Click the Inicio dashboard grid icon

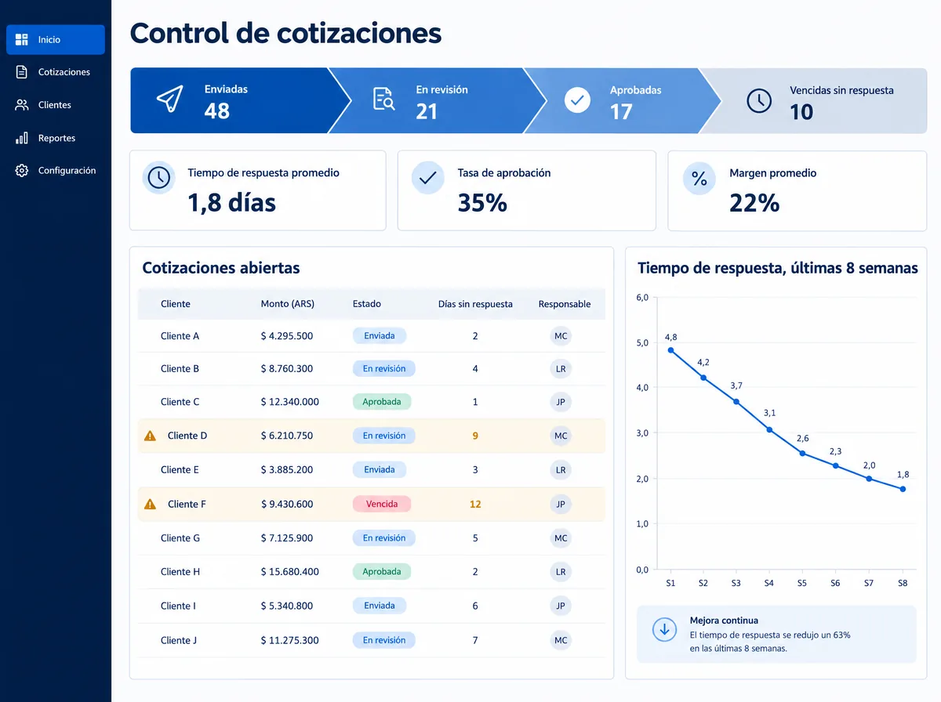(22, 39)
